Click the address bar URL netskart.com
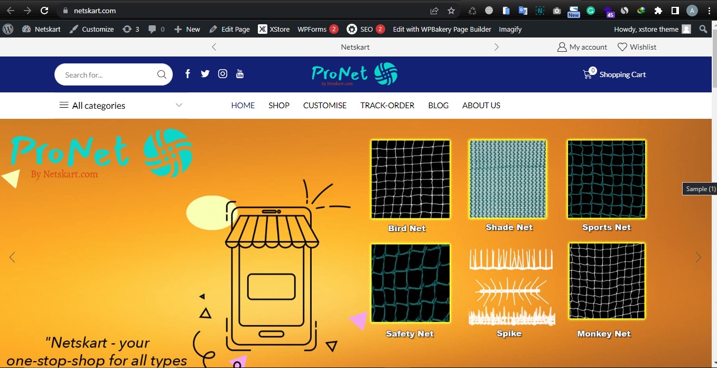The image size is (717, 368). tap(94, 11)
